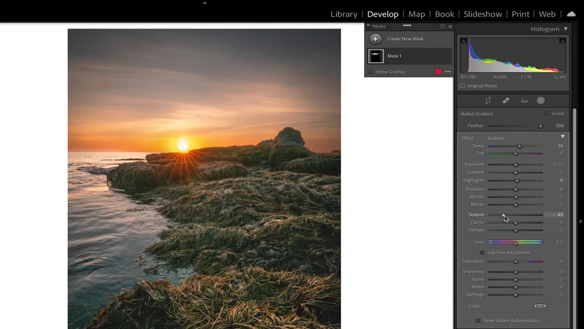The height and width of the screenshot is (329, 584).
Task: Click the Mask 1 thumbnail
Action: click(x=376, y=56)
